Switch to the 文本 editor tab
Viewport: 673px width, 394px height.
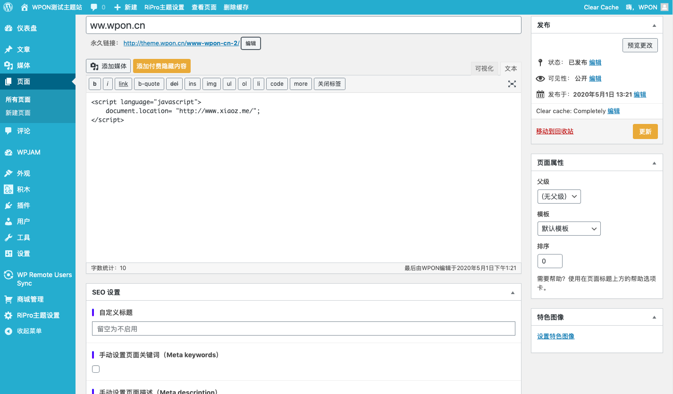tap(511, 68)
